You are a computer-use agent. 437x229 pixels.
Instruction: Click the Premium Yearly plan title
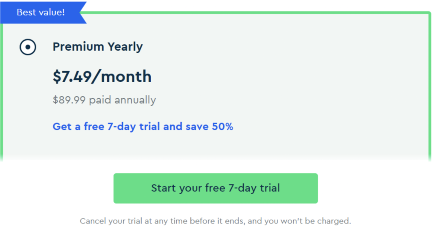97,47
